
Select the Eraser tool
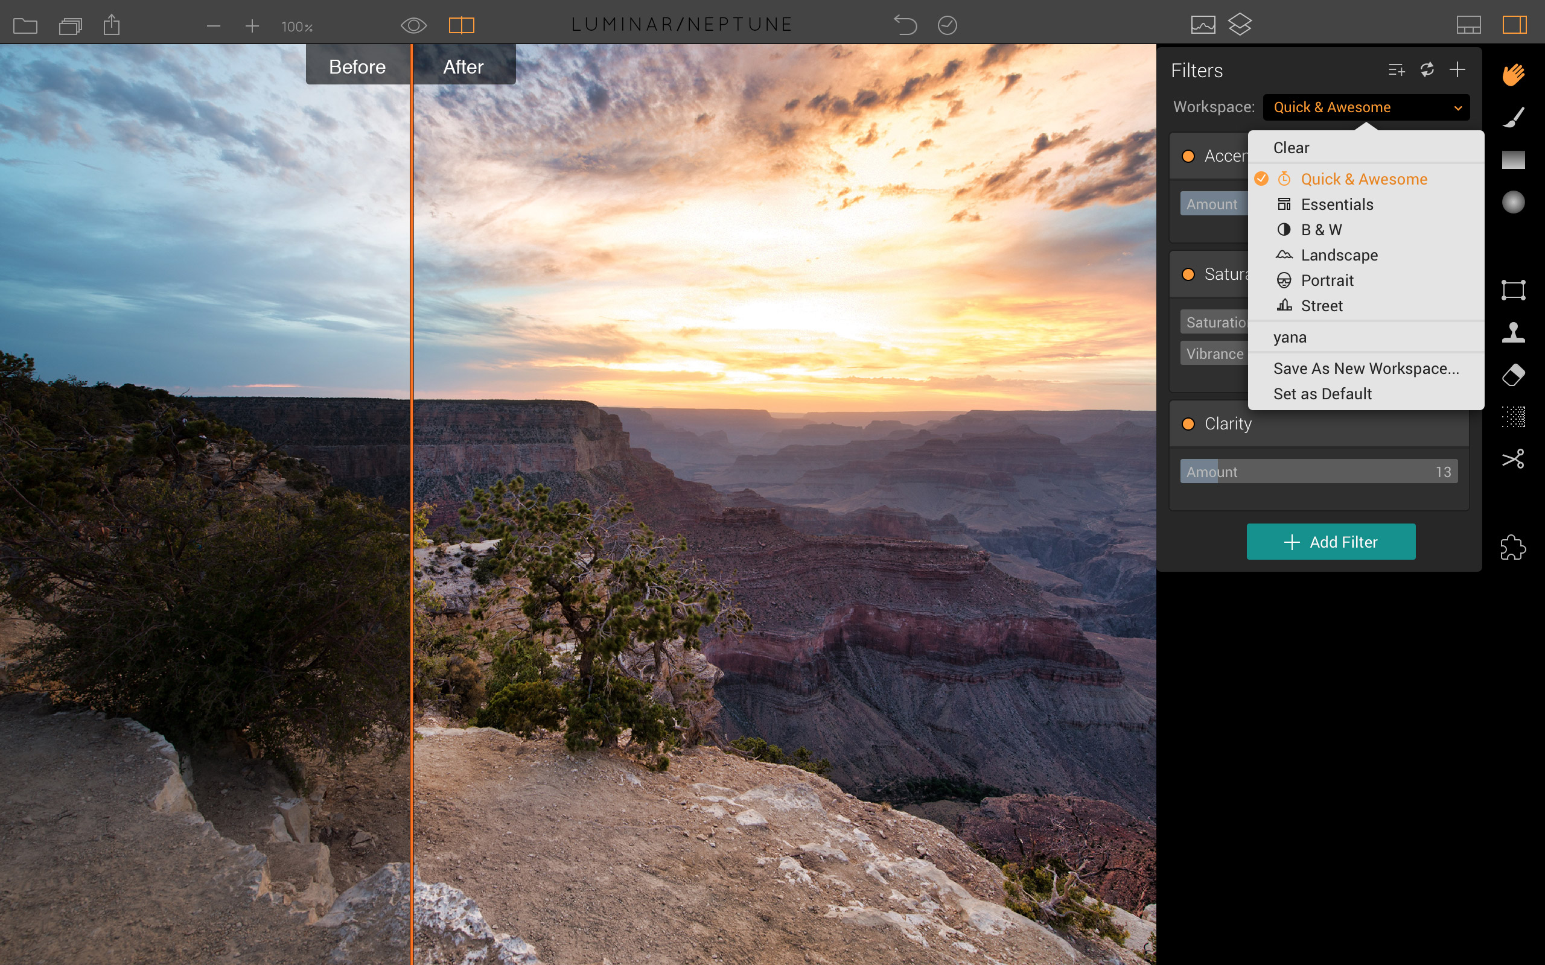point(1513,375)
